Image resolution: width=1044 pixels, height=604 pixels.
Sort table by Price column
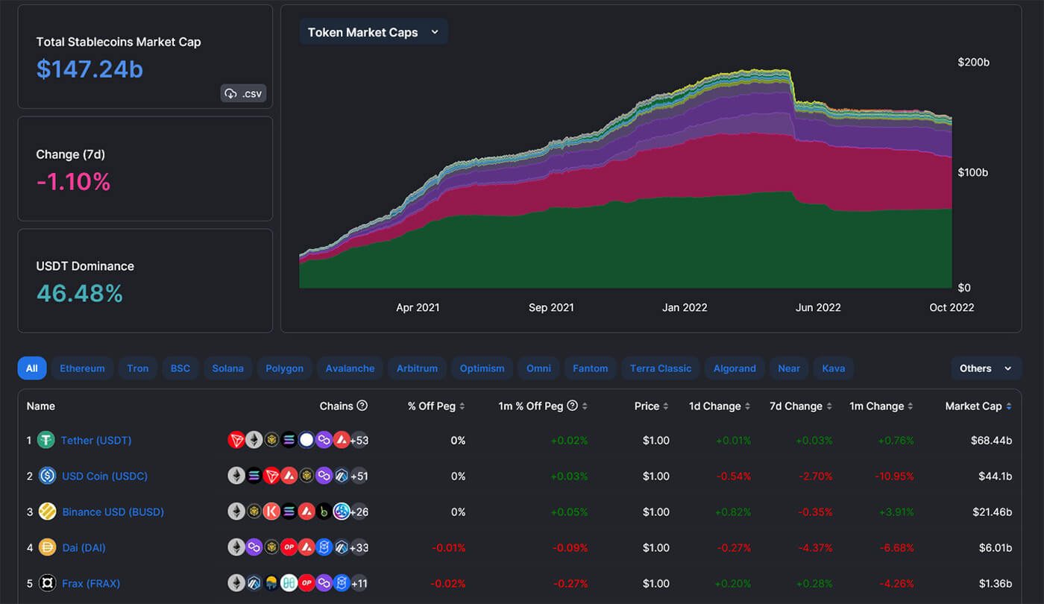coord(651,406)
